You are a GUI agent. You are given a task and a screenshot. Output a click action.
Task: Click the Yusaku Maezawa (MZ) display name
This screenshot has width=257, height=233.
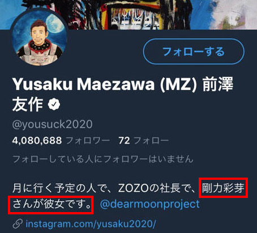(104, 84)
